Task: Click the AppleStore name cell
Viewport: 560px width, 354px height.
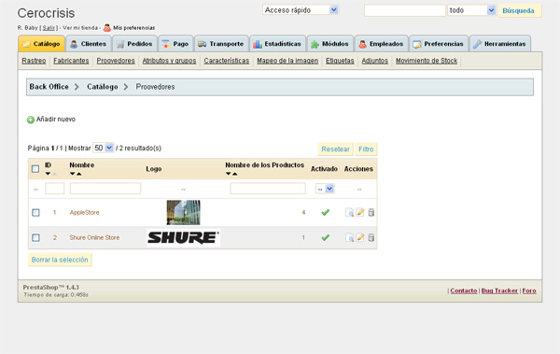Action: coord(84,212)
